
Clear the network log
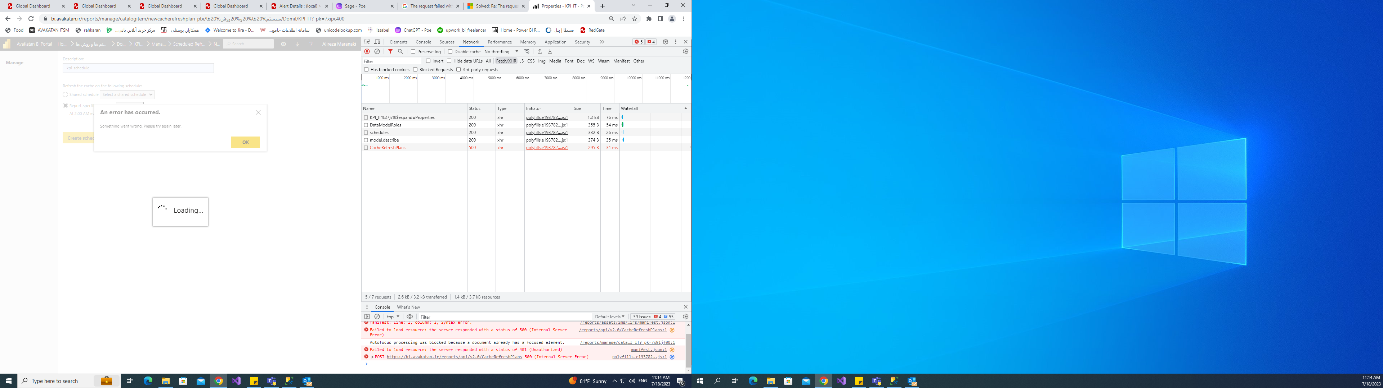pos(377,51)
